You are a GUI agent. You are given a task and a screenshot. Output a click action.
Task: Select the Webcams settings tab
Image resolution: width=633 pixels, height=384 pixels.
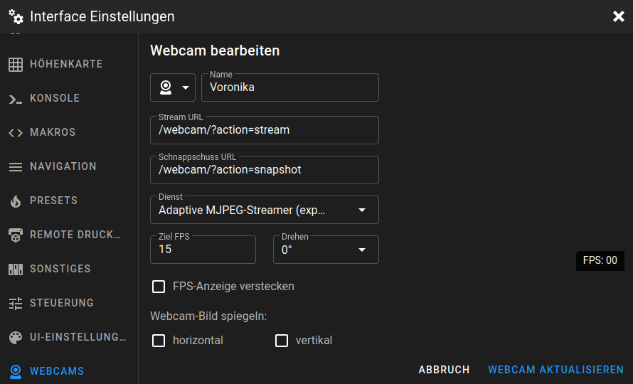tap(57, 371)
